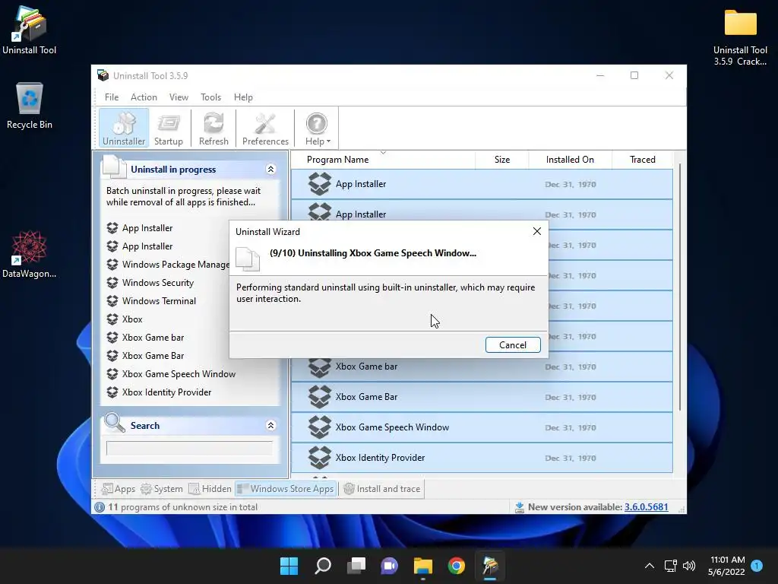778x584 pixels.
Task: Click the search input field
Action: (189, 448)
